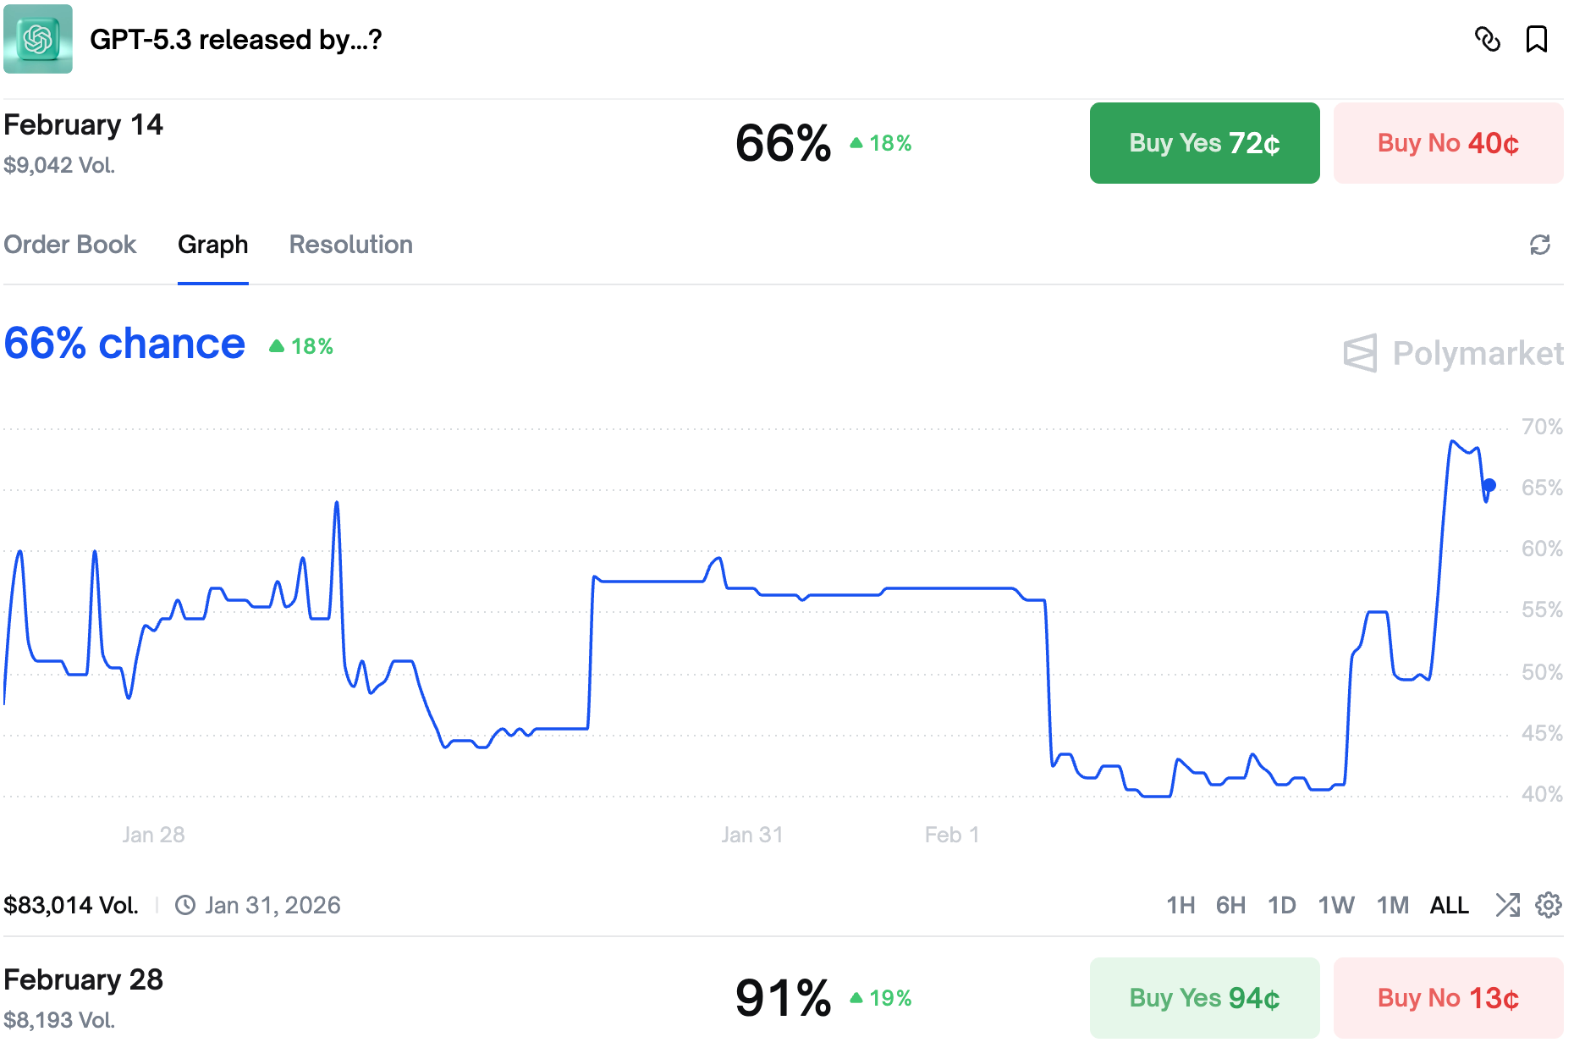The image size is (1574, 1048).
Task: Select the 1D time range
Action: pos(1282,905)
